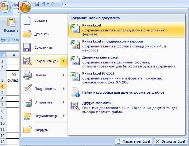Image resolution: width=189 pixels, height=146 pixels.
Task: Open the quick access toolbar customize dropdown
Action: [66, 4]
